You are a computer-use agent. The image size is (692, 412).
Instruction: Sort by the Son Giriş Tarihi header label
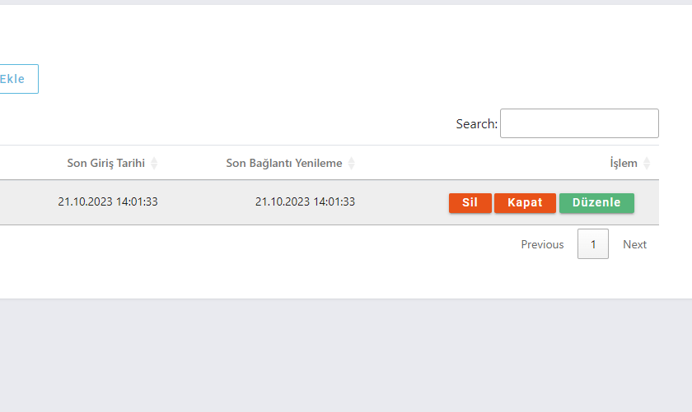pyautogui.click(x=105, y=163)
